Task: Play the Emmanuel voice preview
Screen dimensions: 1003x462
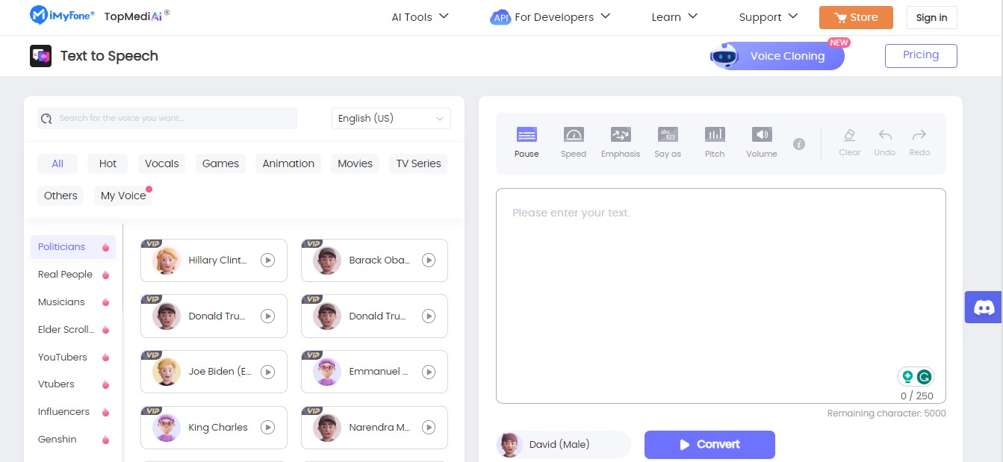Action: [x=429, y=372]
